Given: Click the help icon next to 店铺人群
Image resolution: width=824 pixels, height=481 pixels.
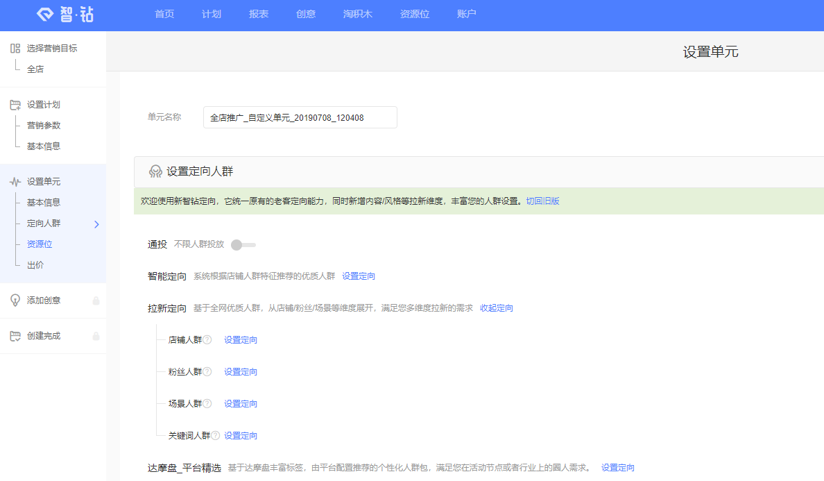Looking at the screenshot, I should coord(207,339).
